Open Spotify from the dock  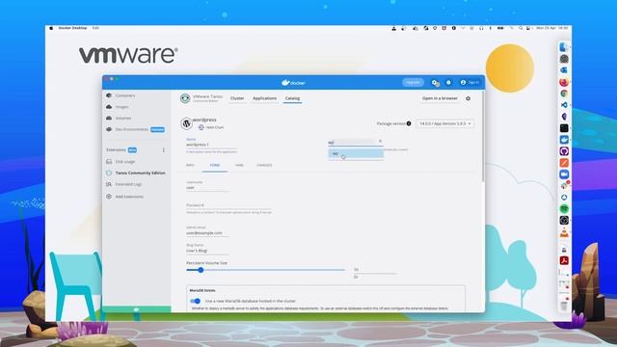pos(564,208)
